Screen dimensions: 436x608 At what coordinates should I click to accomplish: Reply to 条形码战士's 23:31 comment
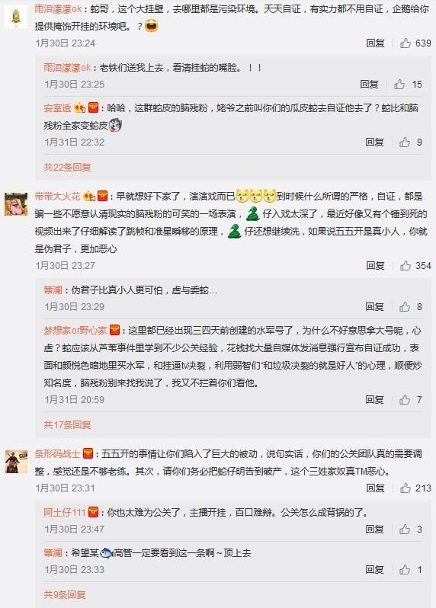click(x=375, y=488)
